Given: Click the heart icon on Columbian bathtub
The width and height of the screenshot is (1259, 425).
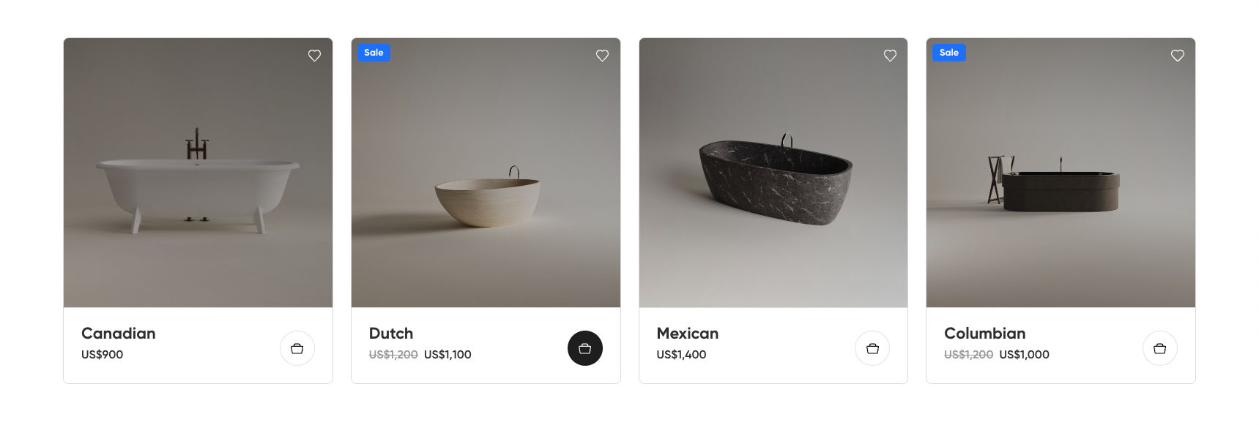Looking at the screenshot, I should (x=1177, y=56).
